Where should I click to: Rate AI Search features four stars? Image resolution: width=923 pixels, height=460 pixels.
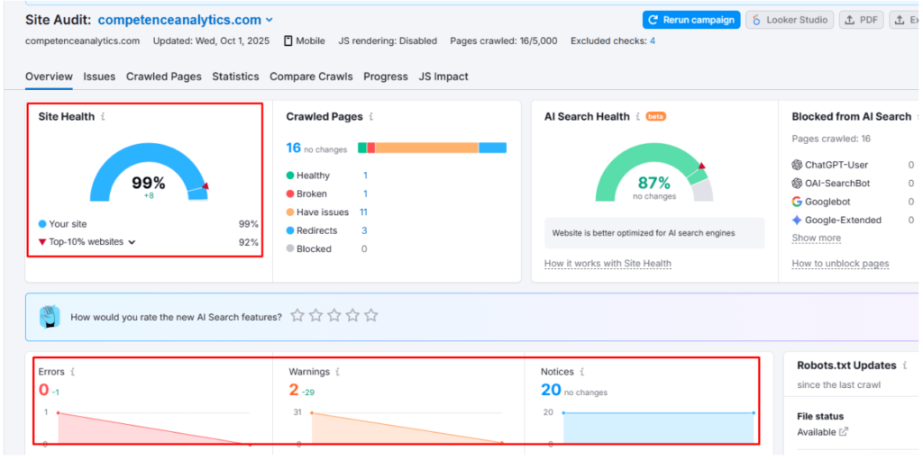click(x=352, y=316)
